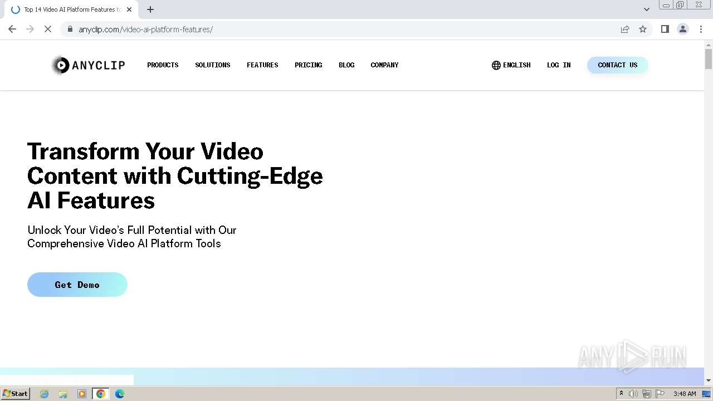Screen dimensions: 713x401
Task: Expand the tab search chevron
Action: 646,9
